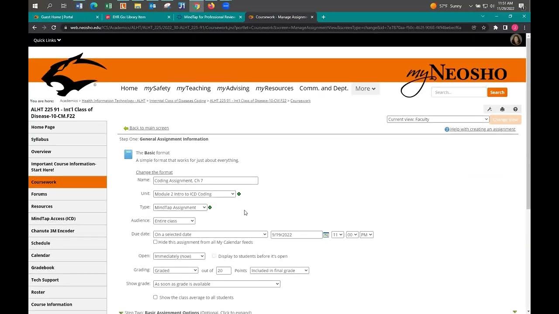Click the orange Search button
This screenshot has width=559, height=314.
pos(497,92)
